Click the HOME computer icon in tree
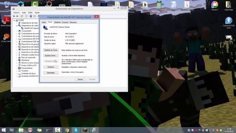Screen dimensions: 236x133 [17, 20]
